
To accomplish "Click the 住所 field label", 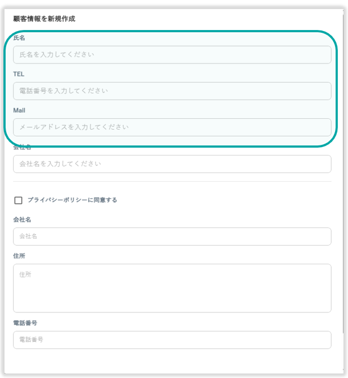I will [19, 256].
